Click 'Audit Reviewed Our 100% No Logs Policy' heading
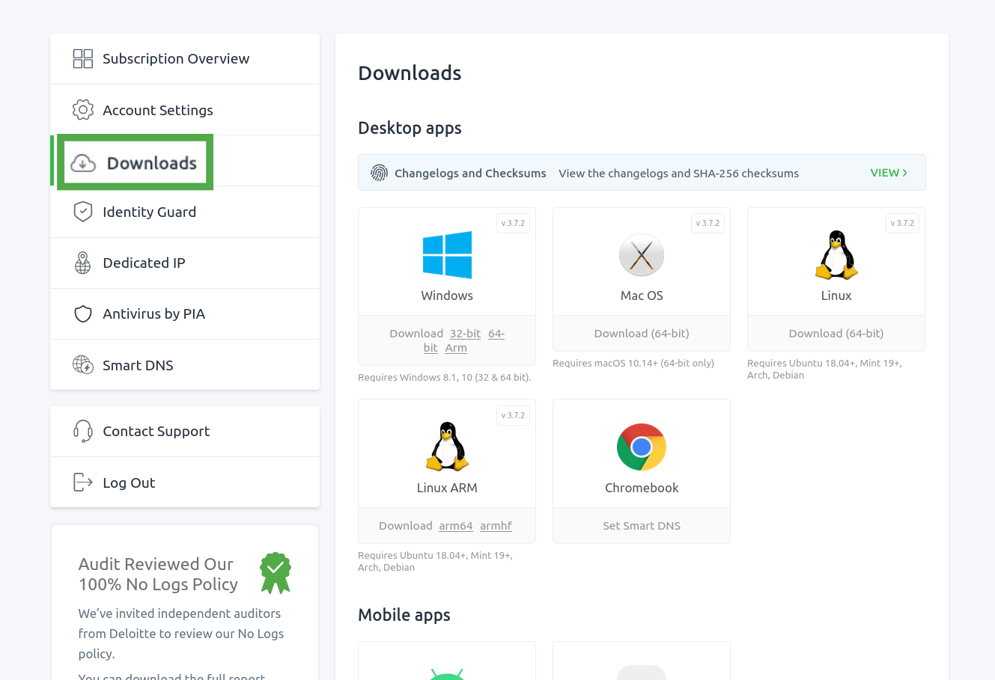995x680 pixels. click(x=158, y=574)
